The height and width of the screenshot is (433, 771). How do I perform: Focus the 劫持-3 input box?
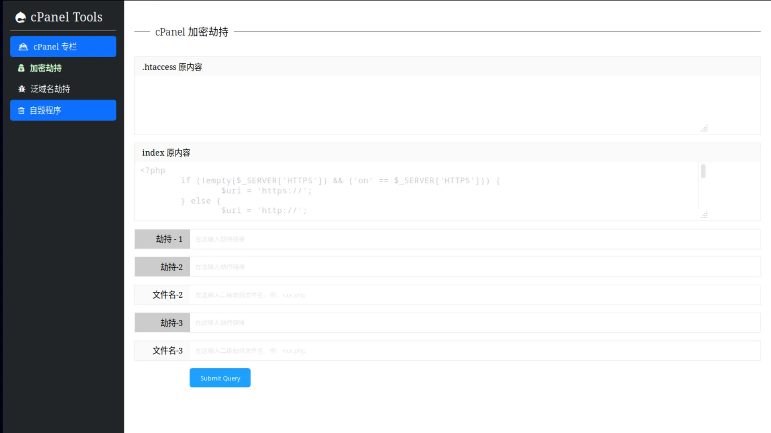pos(361,322)
